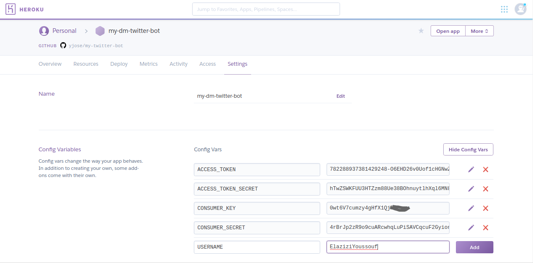Remove ACCESS_TOKEN_SECRET via red X icon

(x=485, y=189)
